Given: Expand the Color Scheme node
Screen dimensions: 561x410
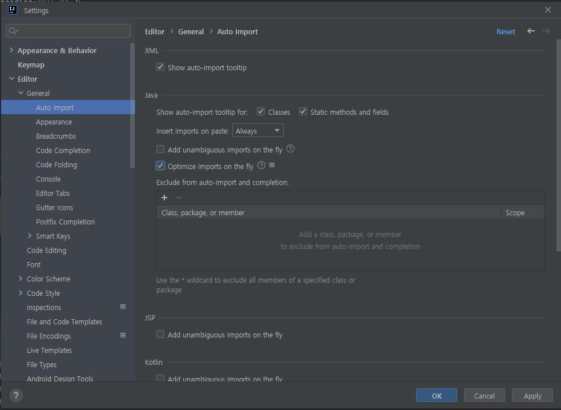Looking at the screenshot, I should click(21, 278).
